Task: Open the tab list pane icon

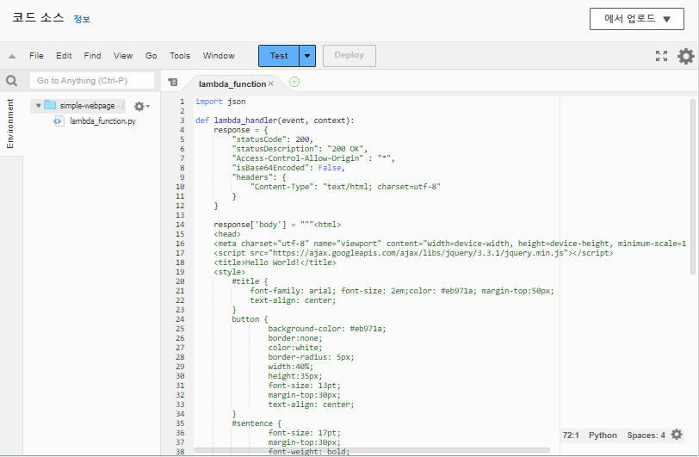Action: pos(172,82)
